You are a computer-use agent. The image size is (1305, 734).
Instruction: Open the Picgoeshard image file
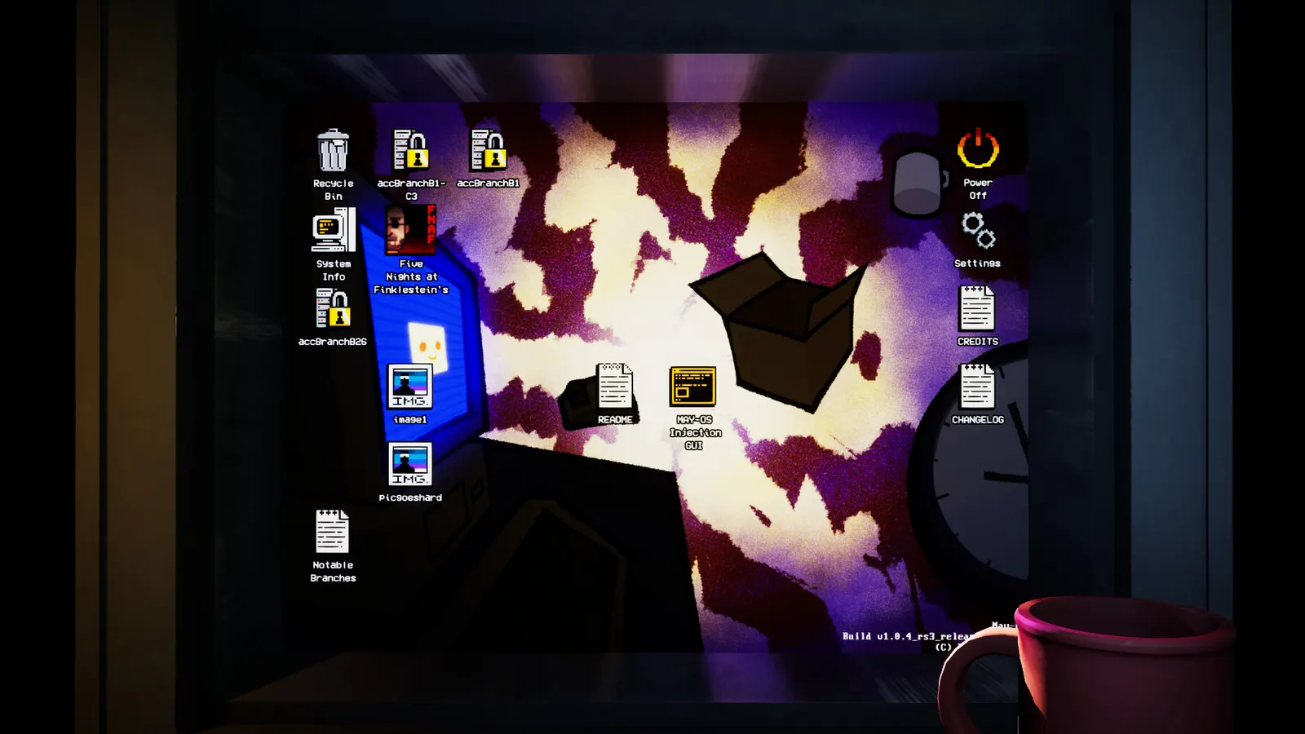pos(409,465)
